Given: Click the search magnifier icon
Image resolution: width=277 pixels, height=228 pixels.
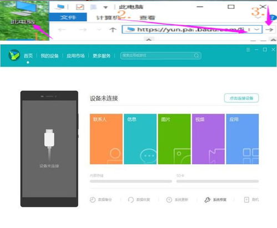Looking at the screenshot, I should 197,56.
